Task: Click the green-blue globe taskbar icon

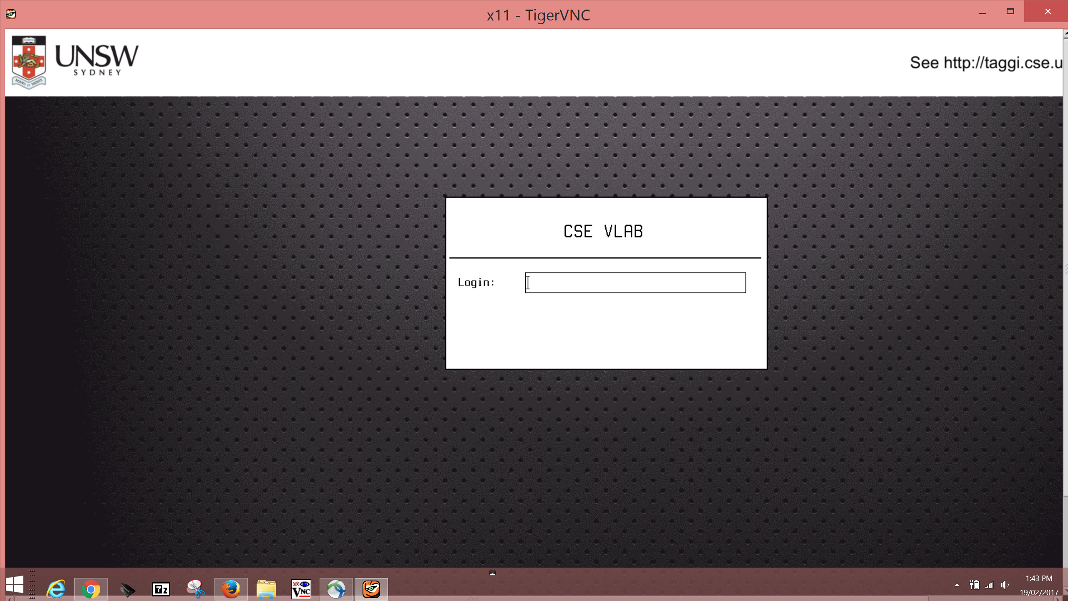Action: coord(336,589)
